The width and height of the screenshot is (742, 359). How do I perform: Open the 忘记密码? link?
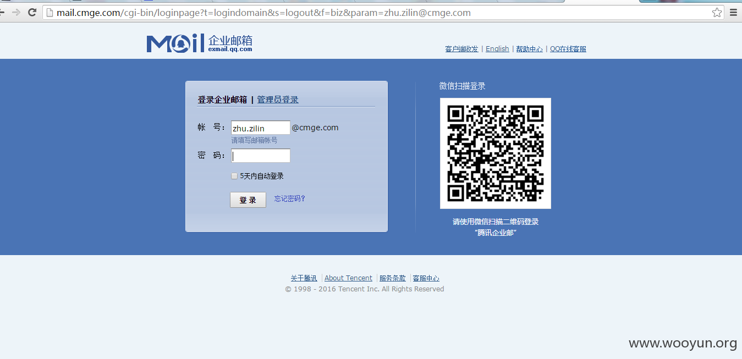click(x=290, y=198)
